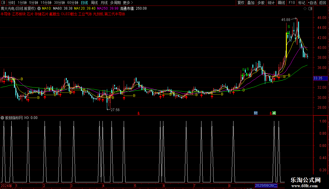The width and height of the screenshot is (329, 189).
Task: Switch to 月线 monthly chart
Action: coord(104,3)
